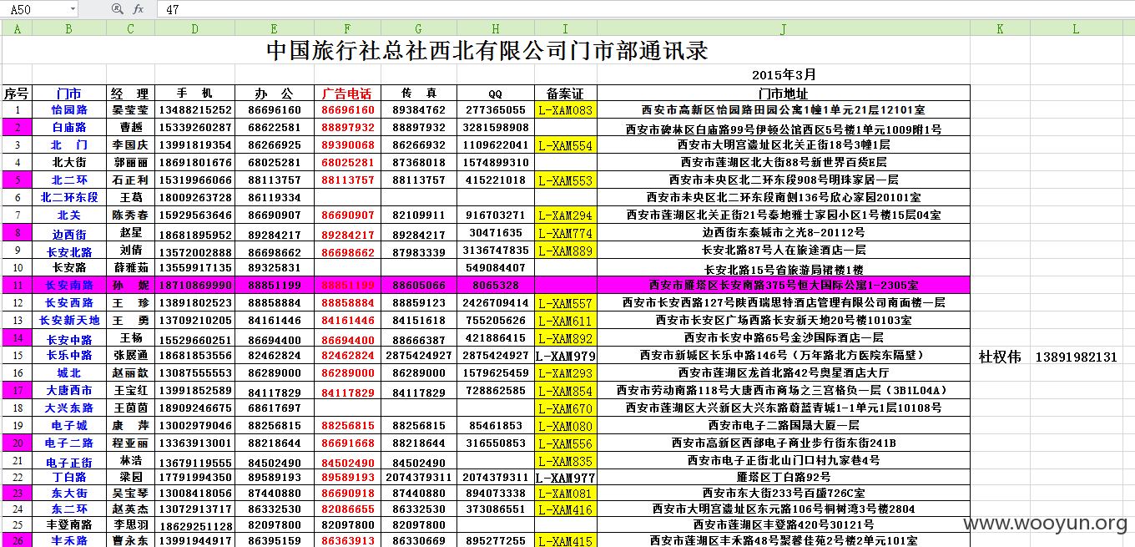Click address cell 长安北路87号人在旅途酒店一层
The image size is (1135, 547).
click(x=784, y=251)
